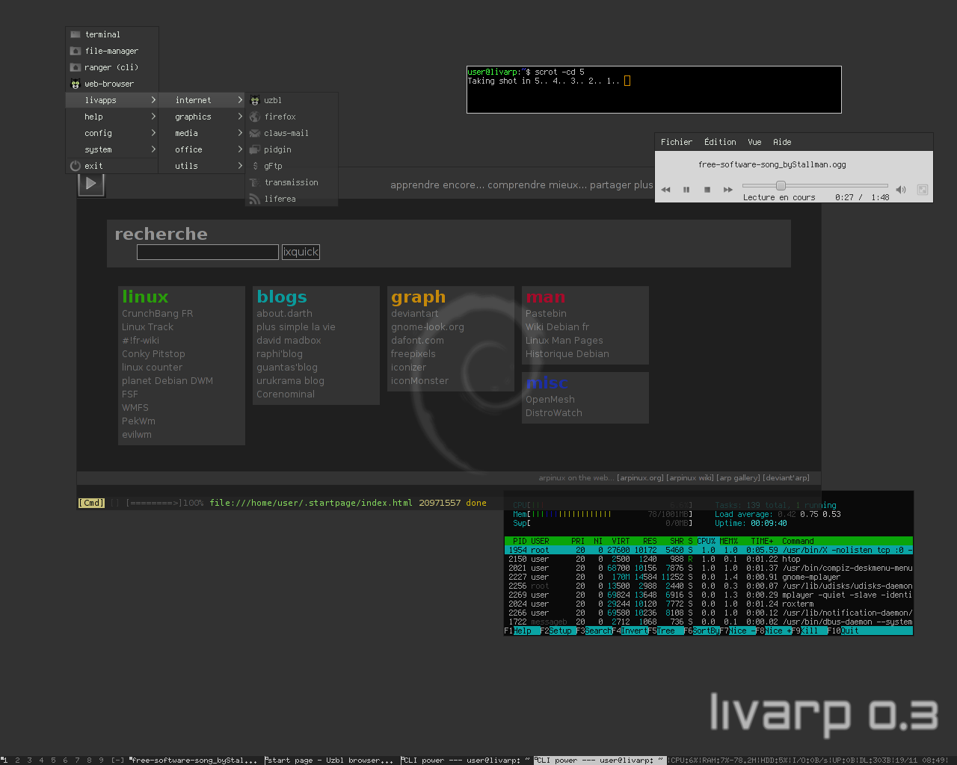Open the OpenMesh link
This screenshot has height=765, width=957.
[550, 400]
